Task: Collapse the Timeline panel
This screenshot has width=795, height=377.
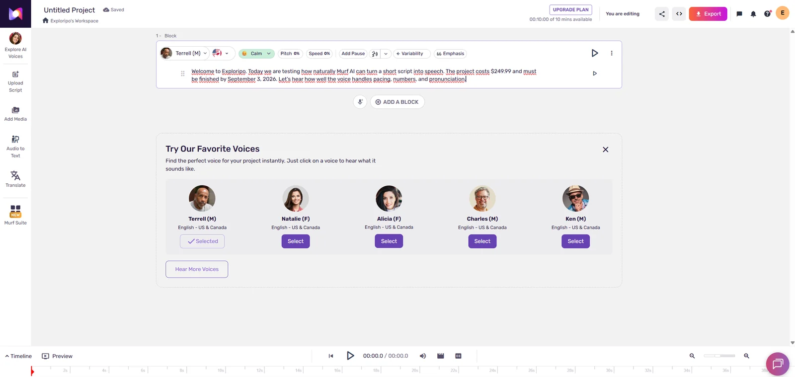Action: [x=18, y=356]
